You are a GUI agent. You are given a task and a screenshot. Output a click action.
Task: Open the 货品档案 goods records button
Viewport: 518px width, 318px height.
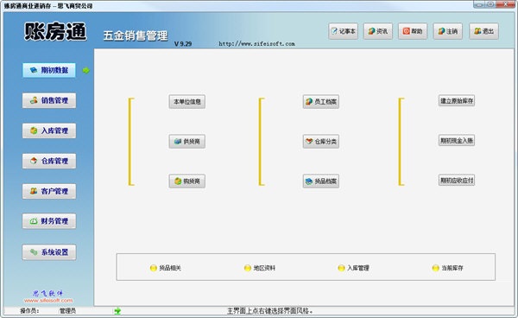pos(321,181)
